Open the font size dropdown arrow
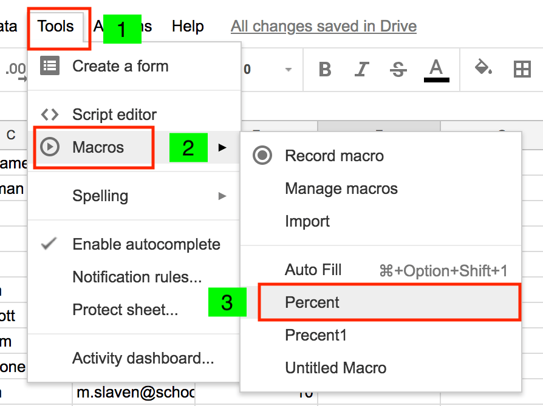The width and height of the screenshot is (543, 406). coord(289,70)
